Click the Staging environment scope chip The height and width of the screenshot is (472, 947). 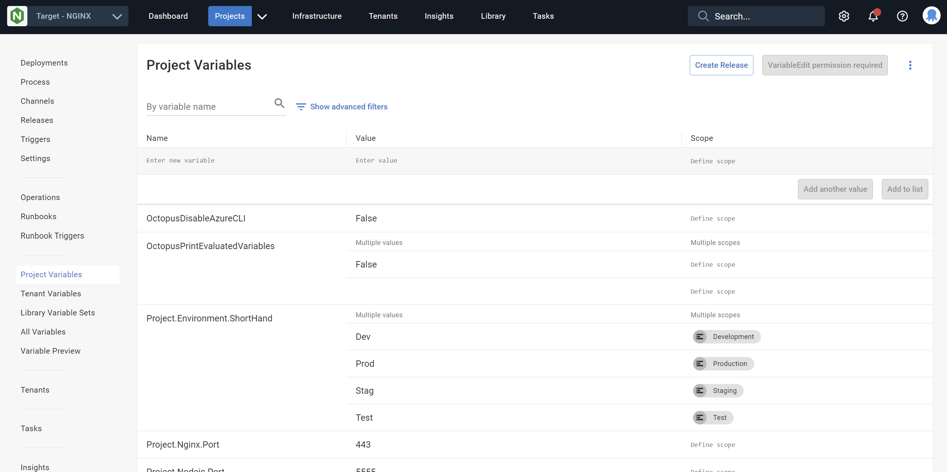(718, 391)
